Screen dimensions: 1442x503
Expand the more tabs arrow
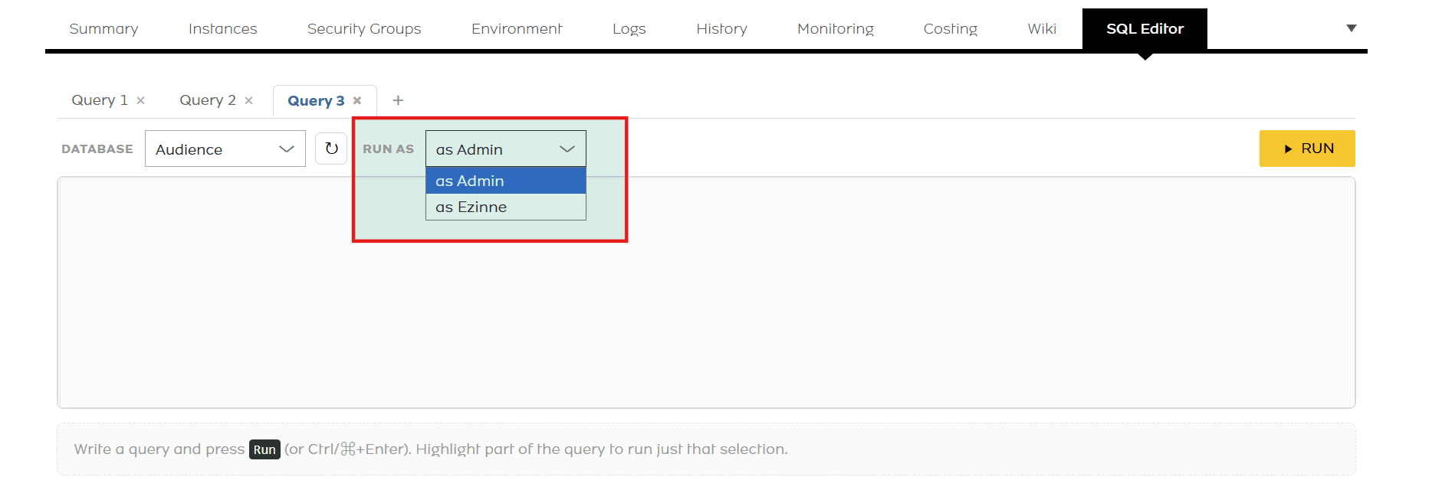[1352, 28]
